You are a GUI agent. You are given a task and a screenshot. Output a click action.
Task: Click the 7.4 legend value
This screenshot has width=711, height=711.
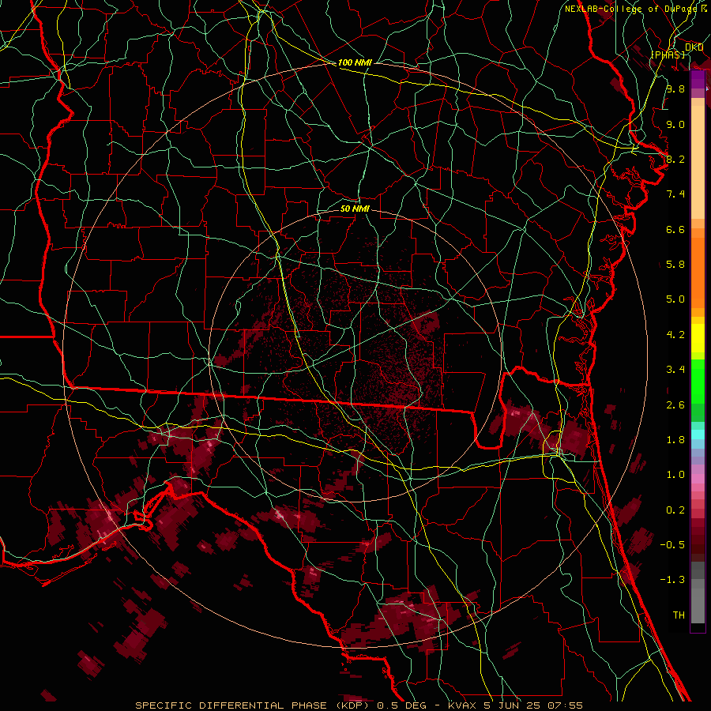[675, 194]
